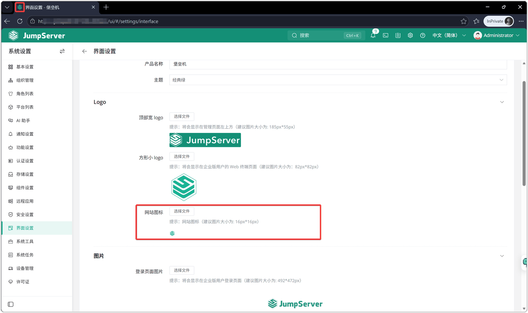Go back using the arrow beside 界面设置
The width and height of the screenshot is (528, 313).
(84, 51)
